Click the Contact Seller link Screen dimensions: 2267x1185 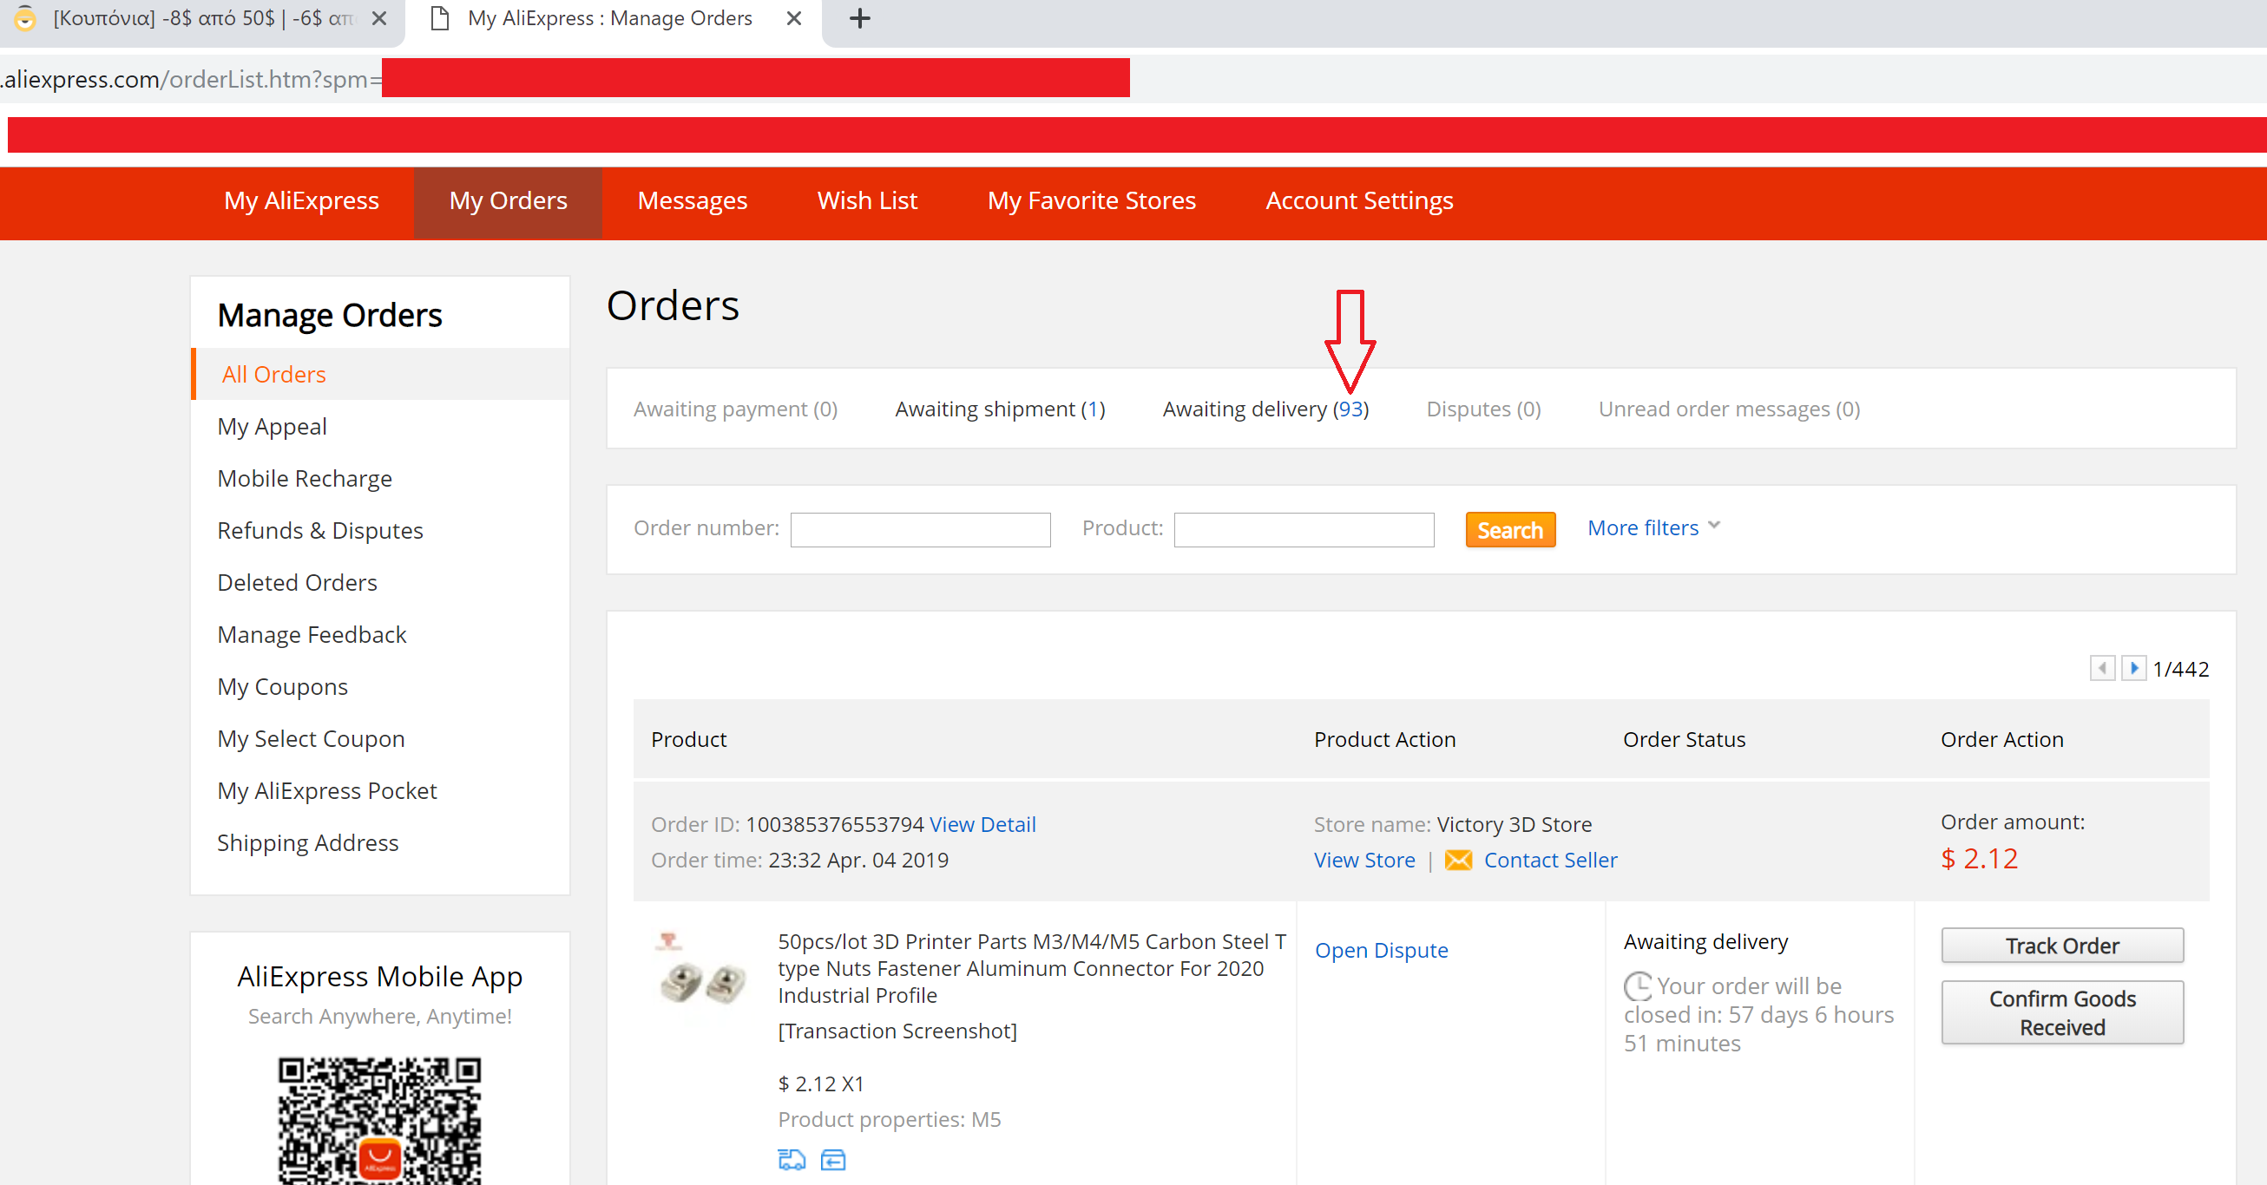click(1551, 860)
